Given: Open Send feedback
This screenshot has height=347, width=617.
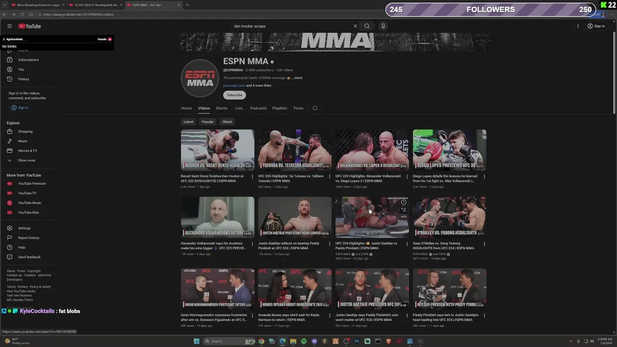Looking at the screenshot, I should [29, 257].
